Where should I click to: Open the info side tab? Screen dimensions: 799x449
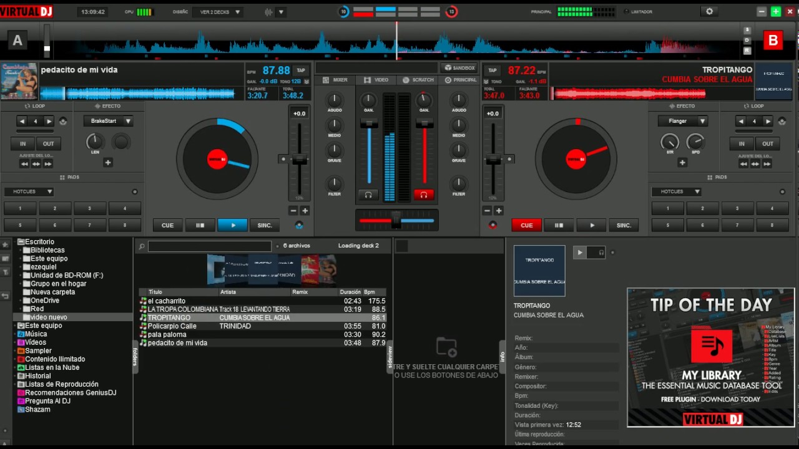click(502, 357)
